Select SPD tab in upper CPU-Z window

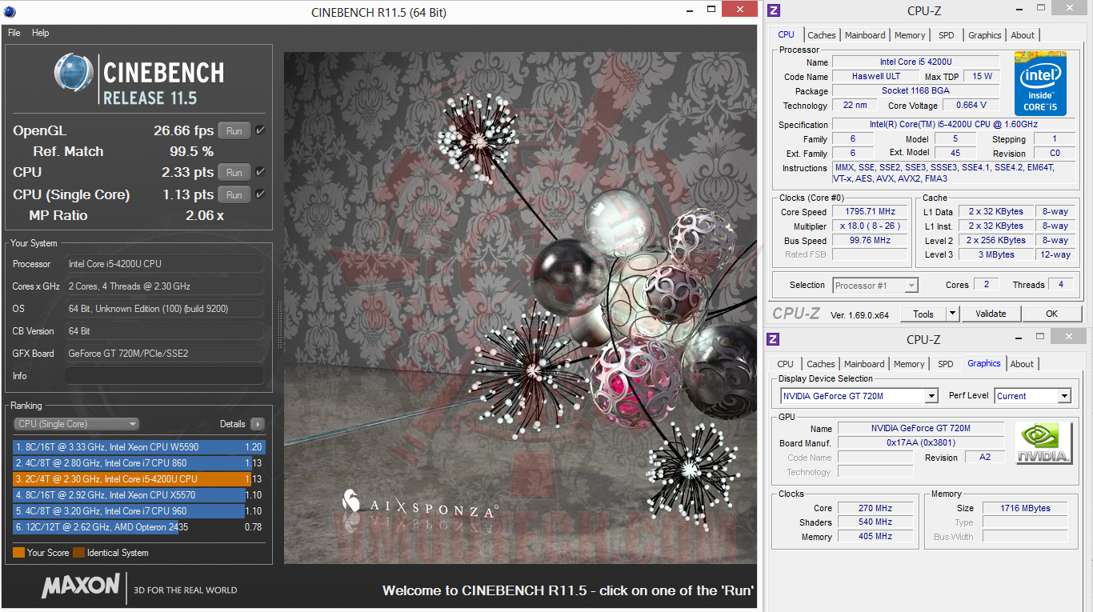point(947,35)
